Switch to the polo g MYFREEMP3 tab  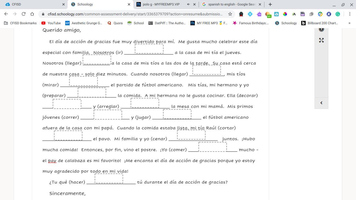click(x=166, y=4)
